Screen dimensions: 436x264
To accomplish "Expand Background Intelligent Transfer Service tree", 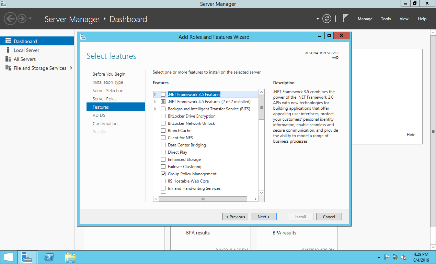I will (x=155, y=109).
